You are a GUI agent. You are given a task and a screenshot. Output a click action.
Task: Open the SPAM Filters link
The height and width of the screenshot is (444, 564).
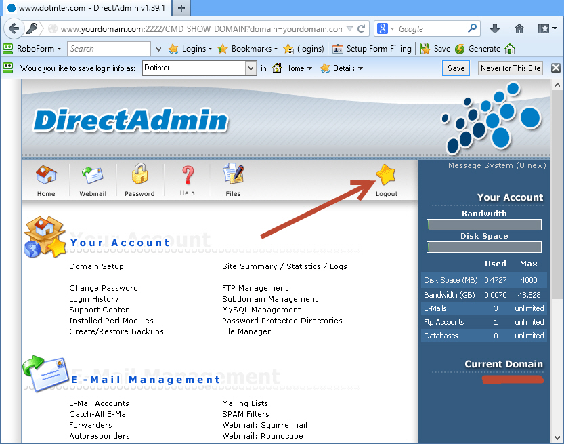point(246,414)
